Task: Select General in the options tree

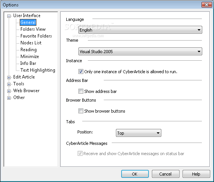Action: coord(28,22)
